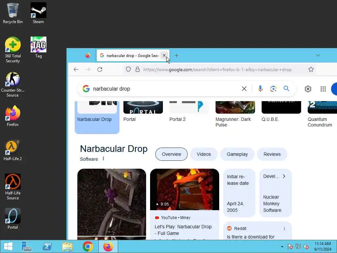Launch Half-Life 2 desktop shortcut
337x253 pixels.
pyautogui.click(x=13, y=150)
